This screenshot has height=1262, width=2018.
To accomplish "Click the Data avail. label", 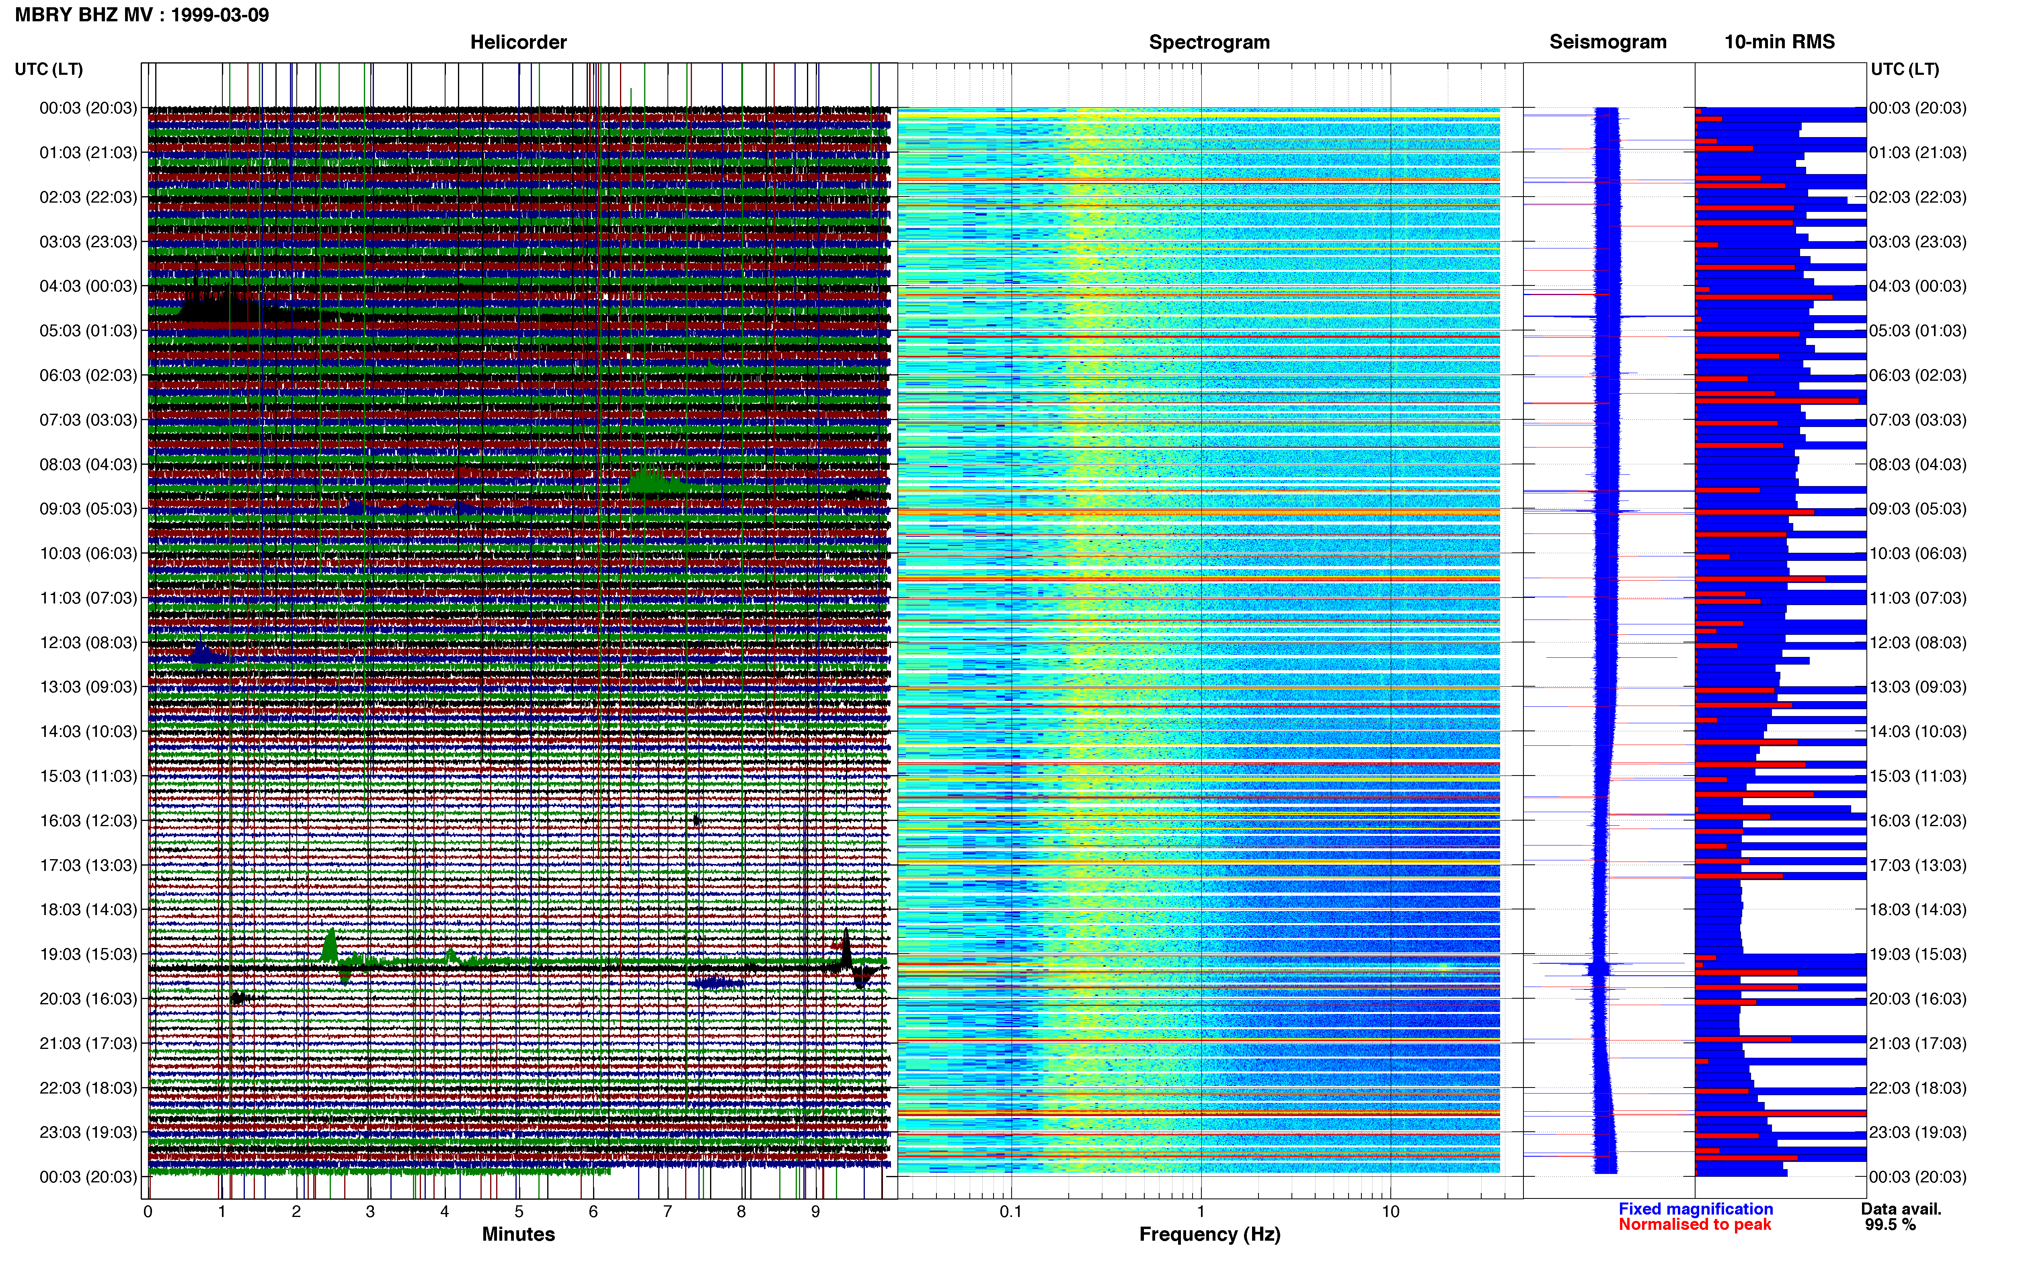I will (x=1901, y=1209).
